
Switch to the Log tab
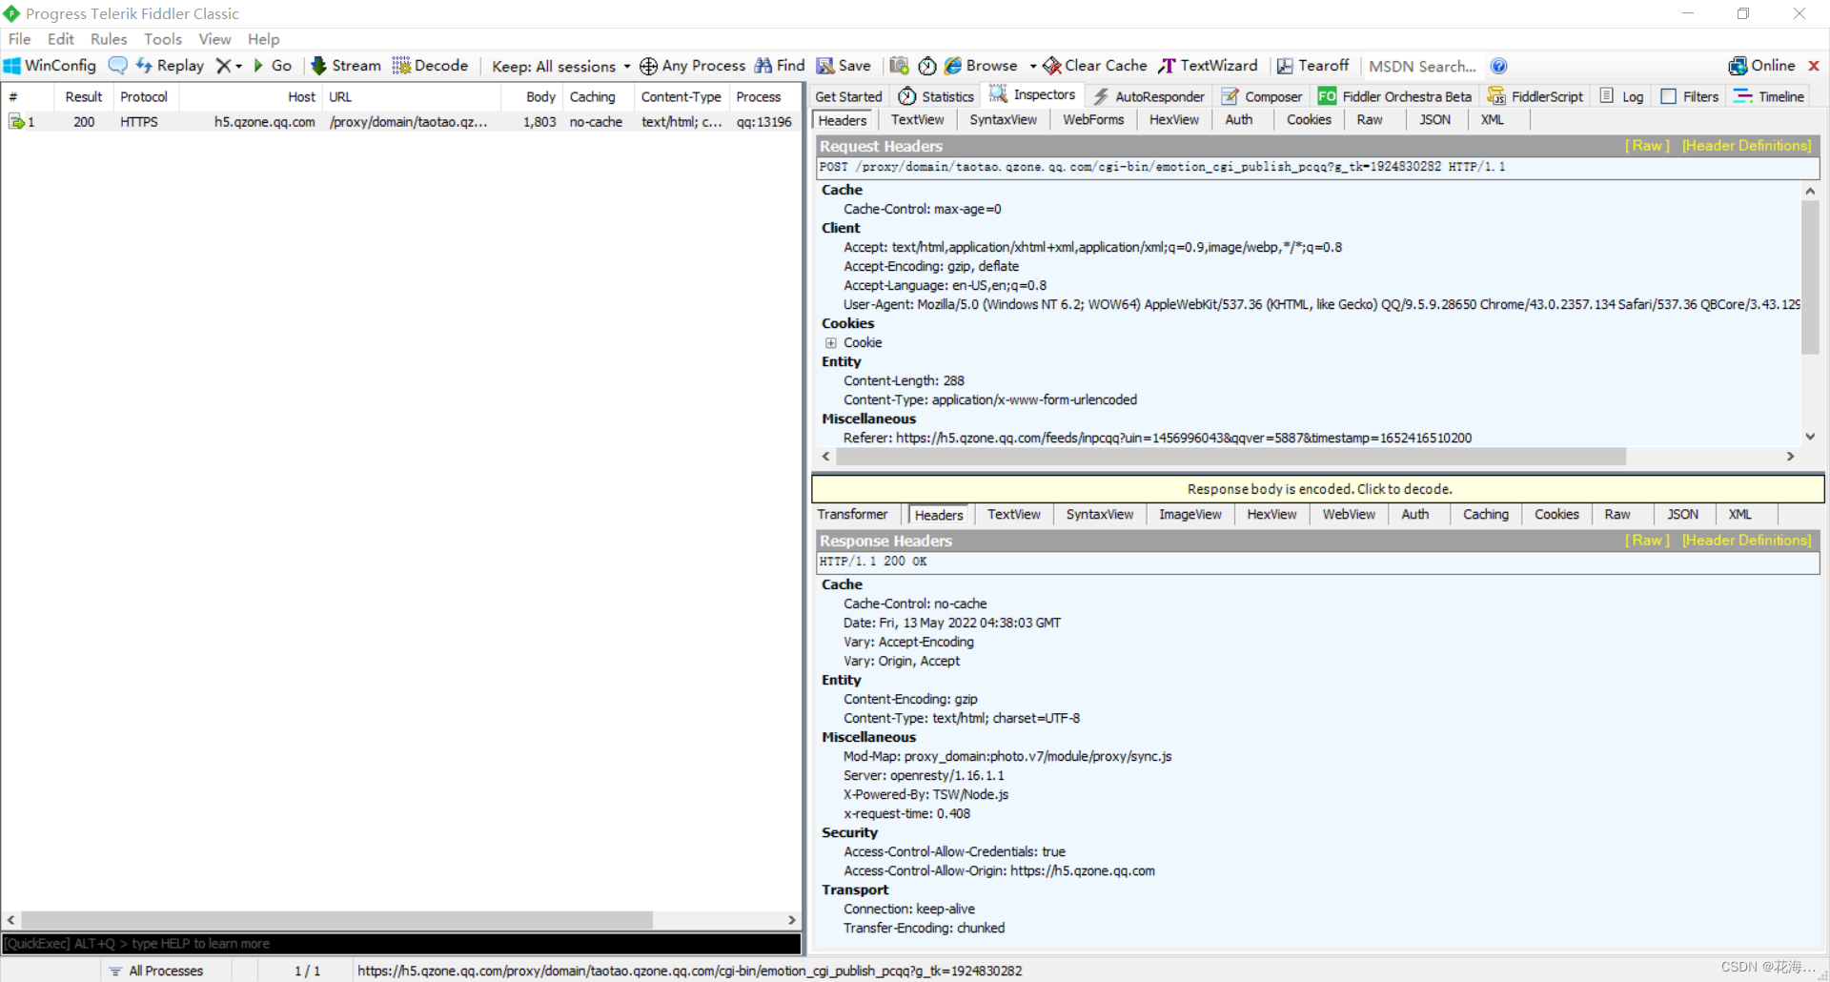click(1621, 96)
